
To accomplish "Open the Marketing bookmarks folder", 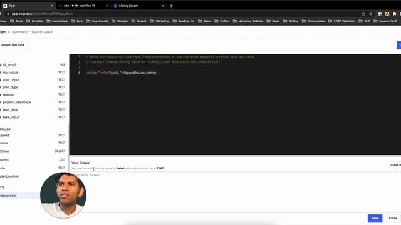I will (160, 21).
